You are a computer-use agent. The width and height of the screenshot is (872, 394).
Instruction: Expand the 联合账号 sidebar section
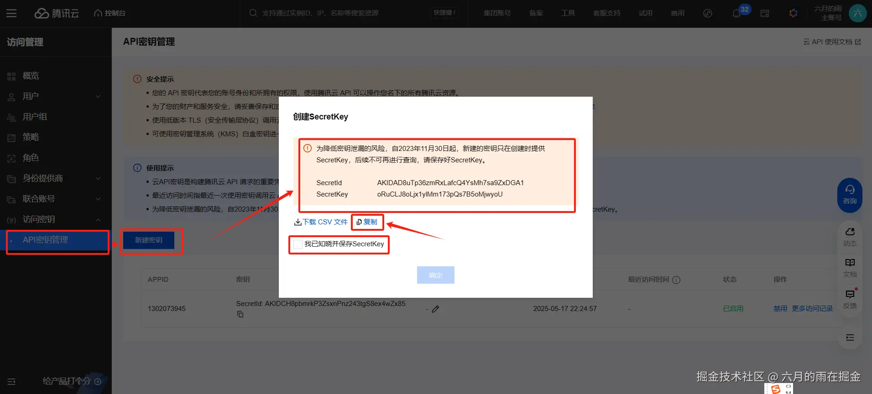56,199
